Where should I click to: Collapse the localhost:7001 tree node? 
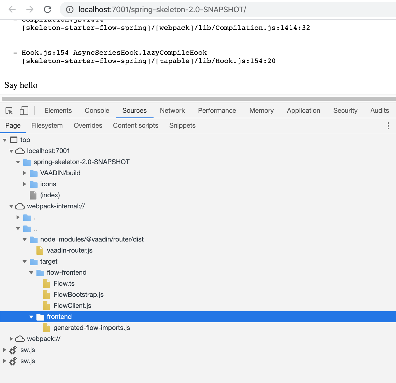11,151
